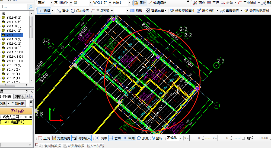Click the X offset input field

pyautogui.click(x=196, y=138)
